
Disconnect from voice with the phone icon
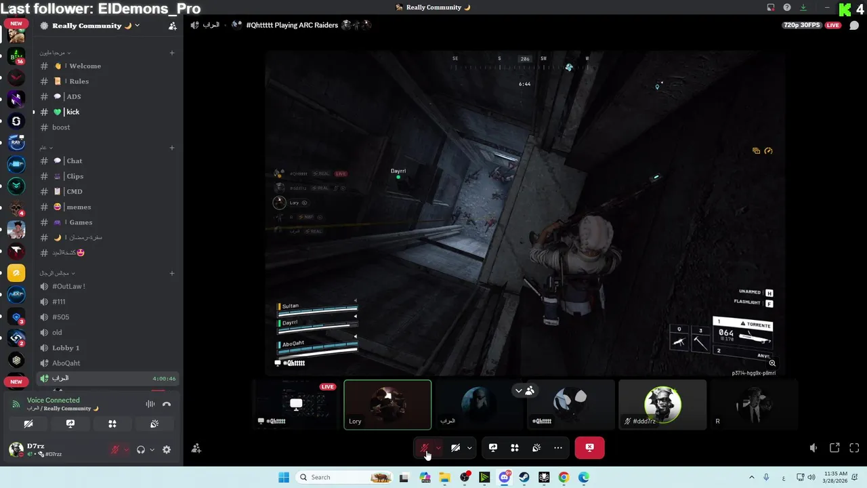(x=167, y=404)
